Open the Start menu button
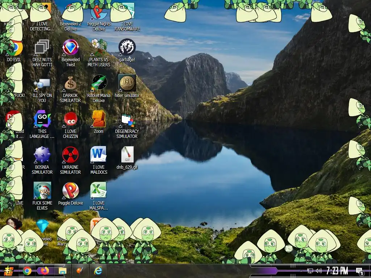Screen dimensions: 371x278 pyautogui.click(x=8, y=271)
